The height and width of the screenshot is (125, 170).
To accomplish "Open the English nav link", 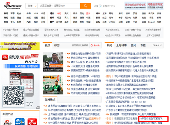I will [x=151, y=22].
